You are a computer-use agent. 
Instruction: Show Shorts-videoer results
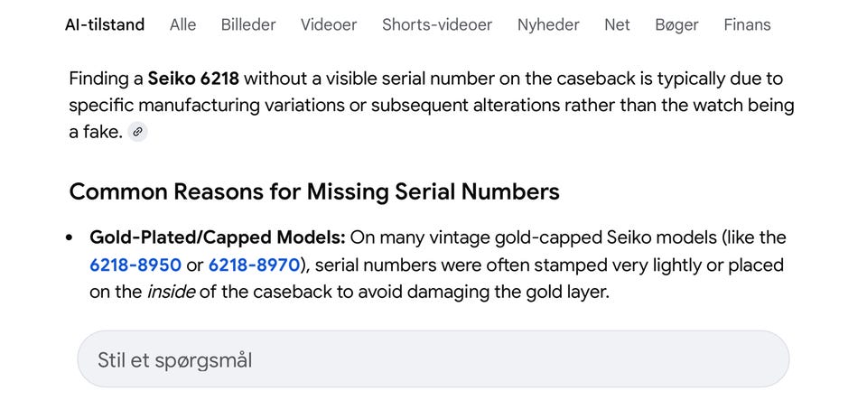tap(437, 24)
